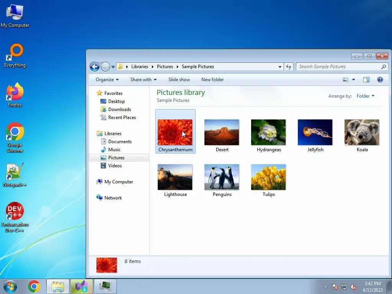This screenshot has width=392, height=294.
Task: Expand the arrow after Pictures breadcrumb
Action: tap(178, 67)
